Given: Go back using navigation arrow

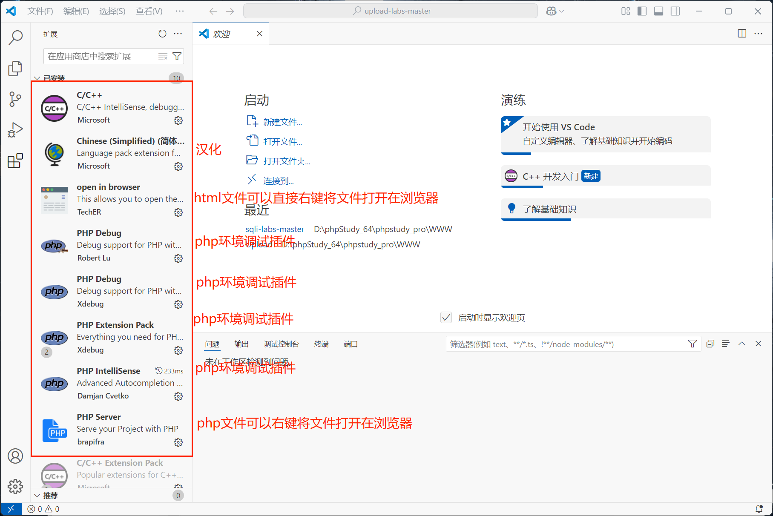Looking at the screenshot, I should click(213, 11).
